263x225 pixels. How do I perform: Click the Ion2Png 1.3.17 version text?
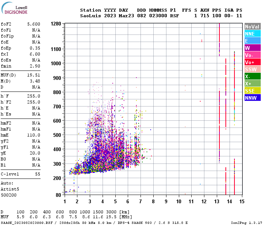point(246,223)
